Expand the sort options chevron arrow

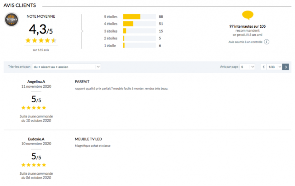coord(98,67)
